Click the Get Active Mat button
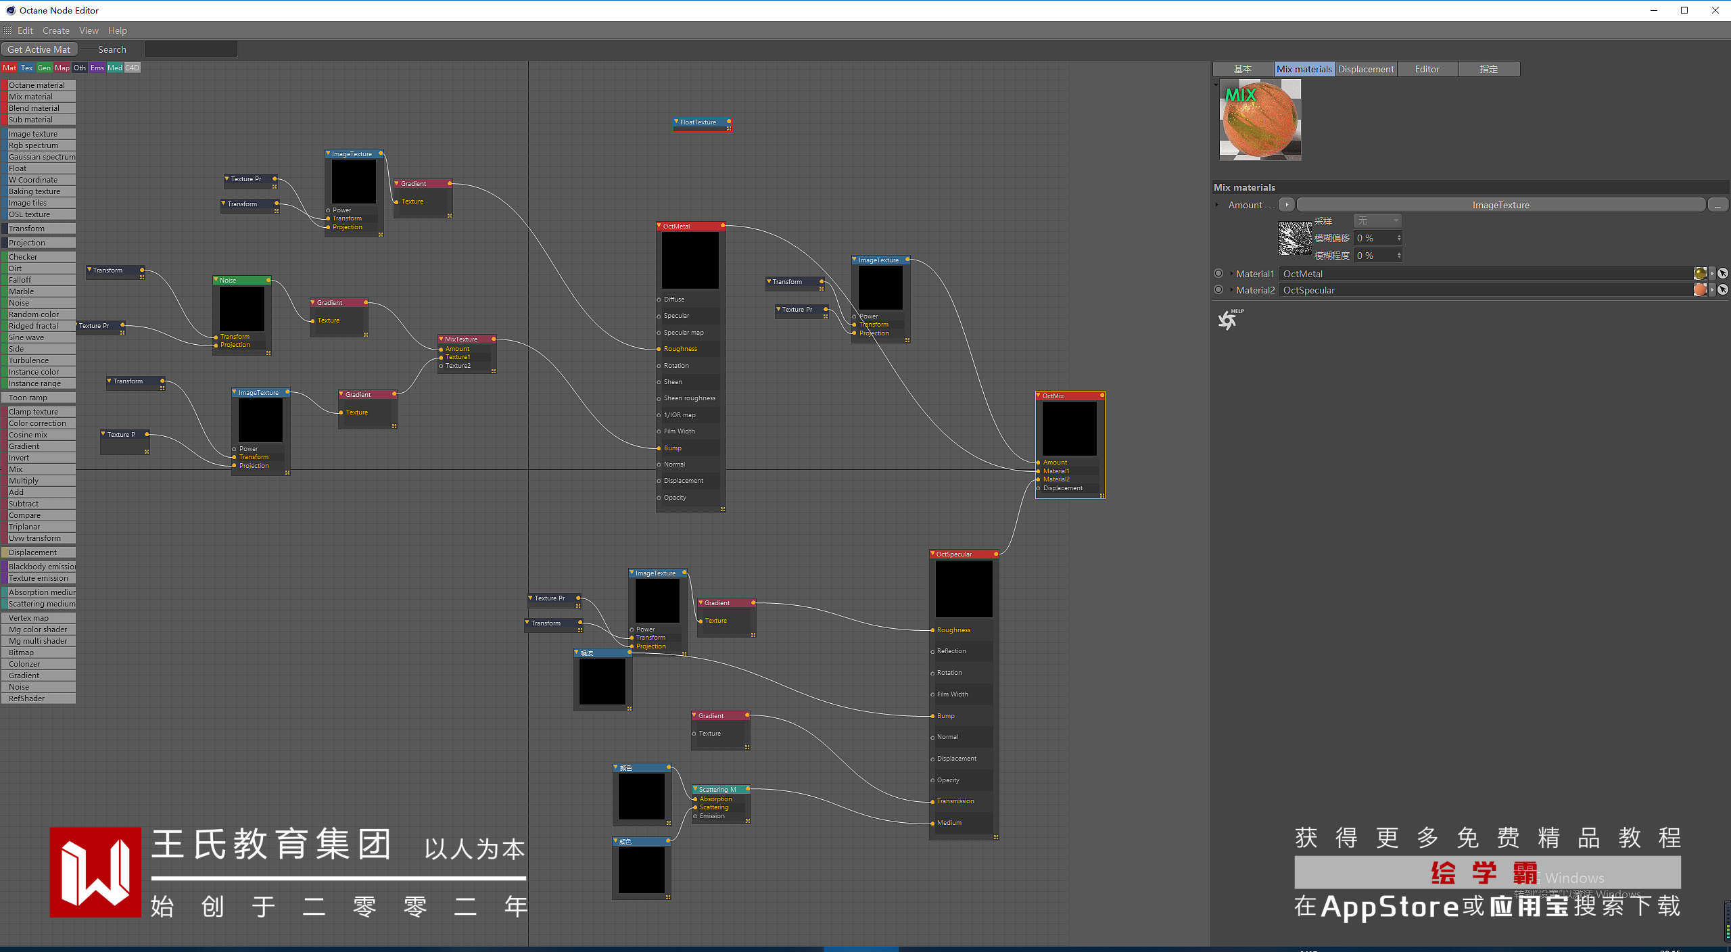The image size is (1731, 952). (39, 49)
